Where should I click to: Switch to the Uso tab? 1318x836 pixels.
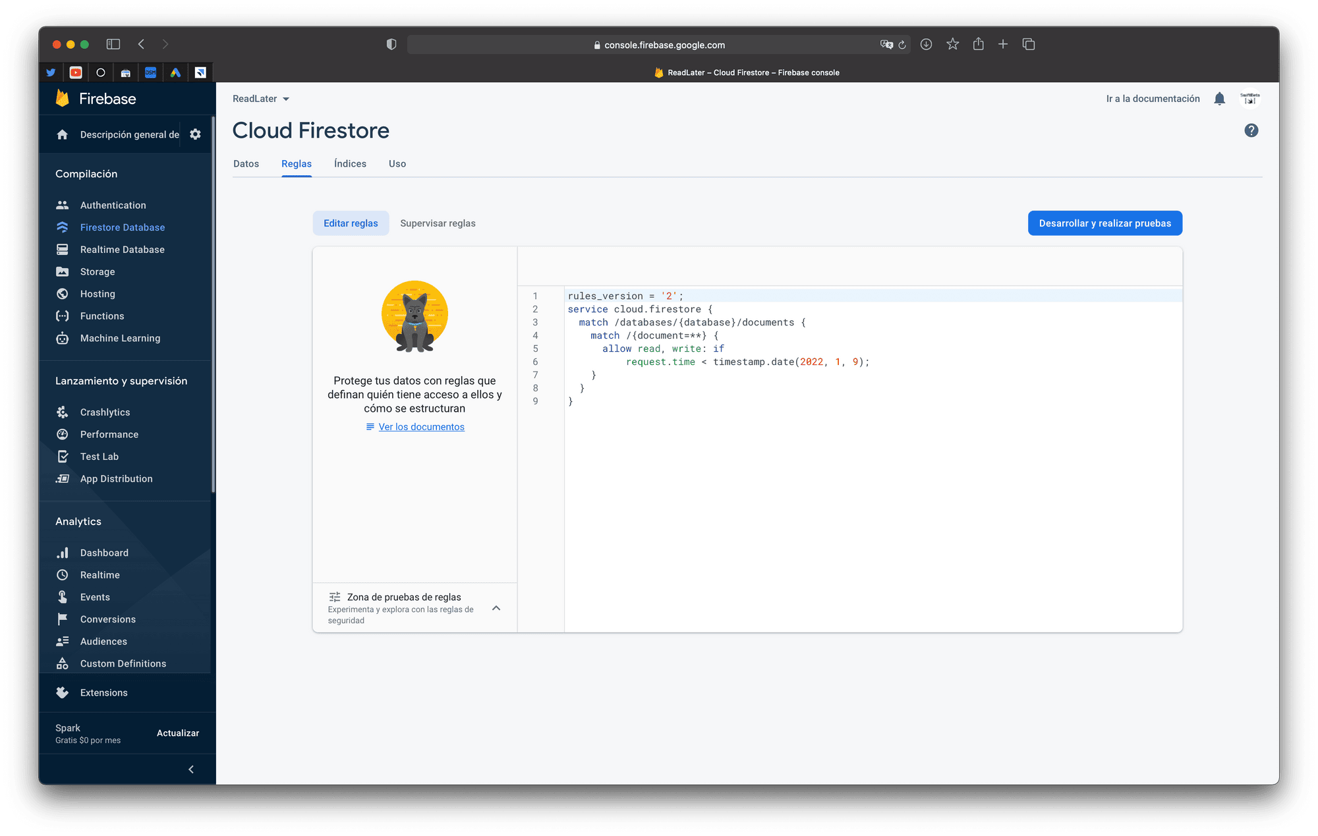tap(397, 164)
